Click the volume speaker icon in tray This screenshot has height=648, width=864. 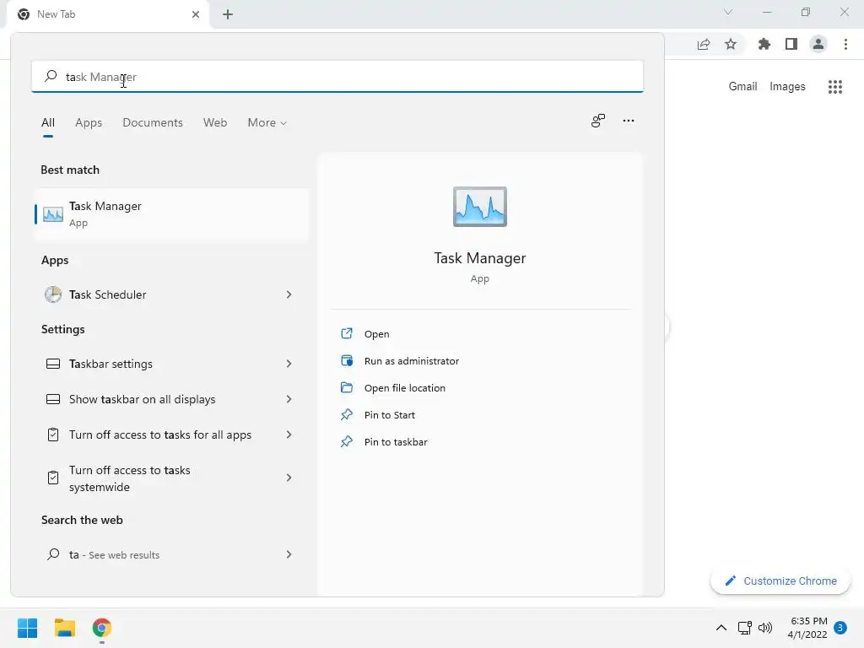(765, 628)
